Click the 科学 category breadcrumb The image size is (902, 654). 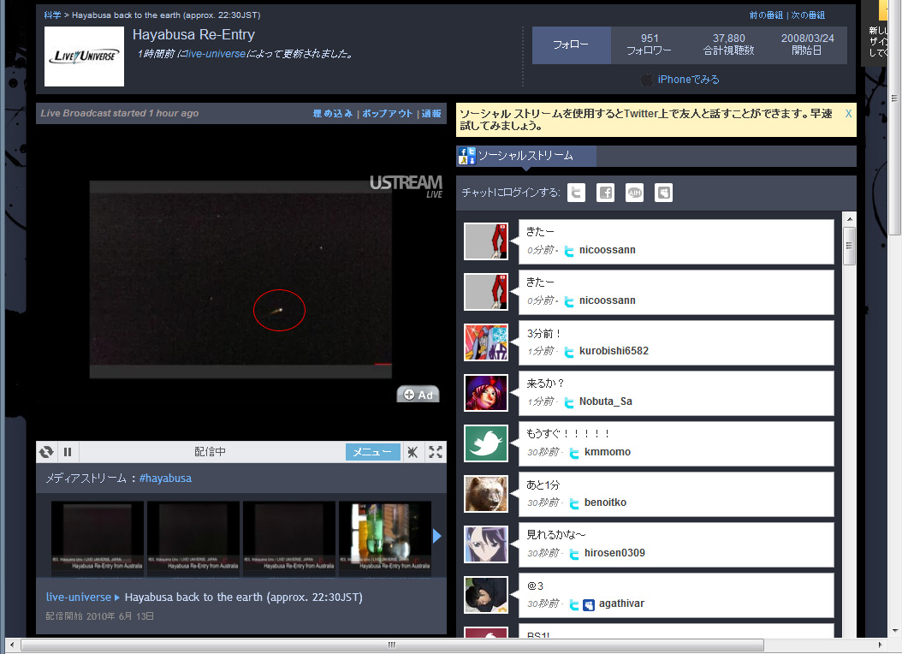click(x=53, y=15)
